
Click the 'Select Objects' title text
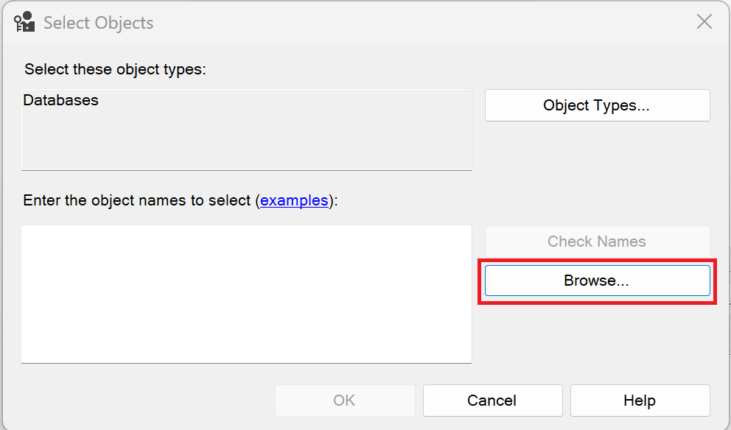point(98,23)
